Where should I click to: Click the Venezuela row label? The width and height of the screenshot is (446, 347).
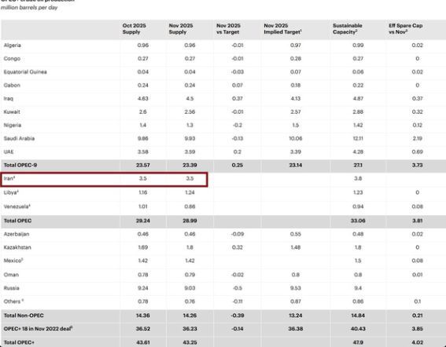17,206
